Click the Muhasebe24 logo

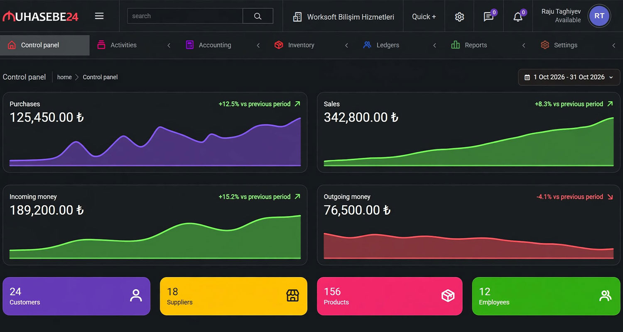point(40,16)
